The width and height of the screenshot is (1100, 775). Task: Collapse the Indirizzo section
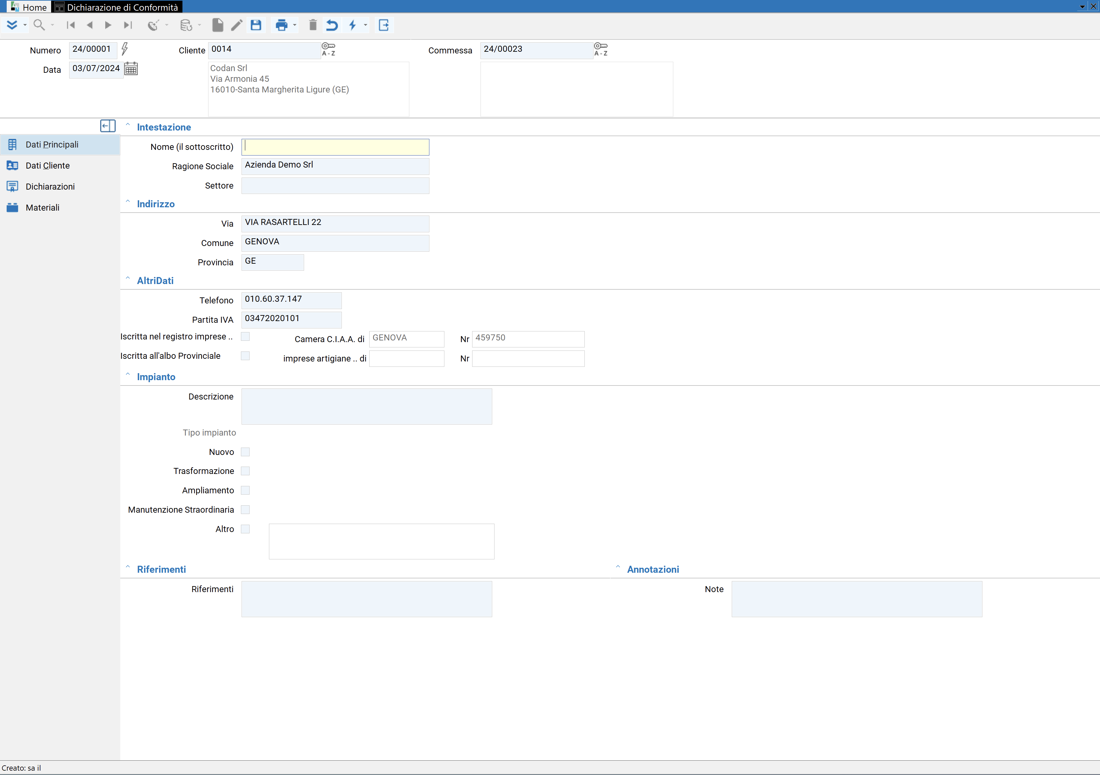tap(128, 202)
